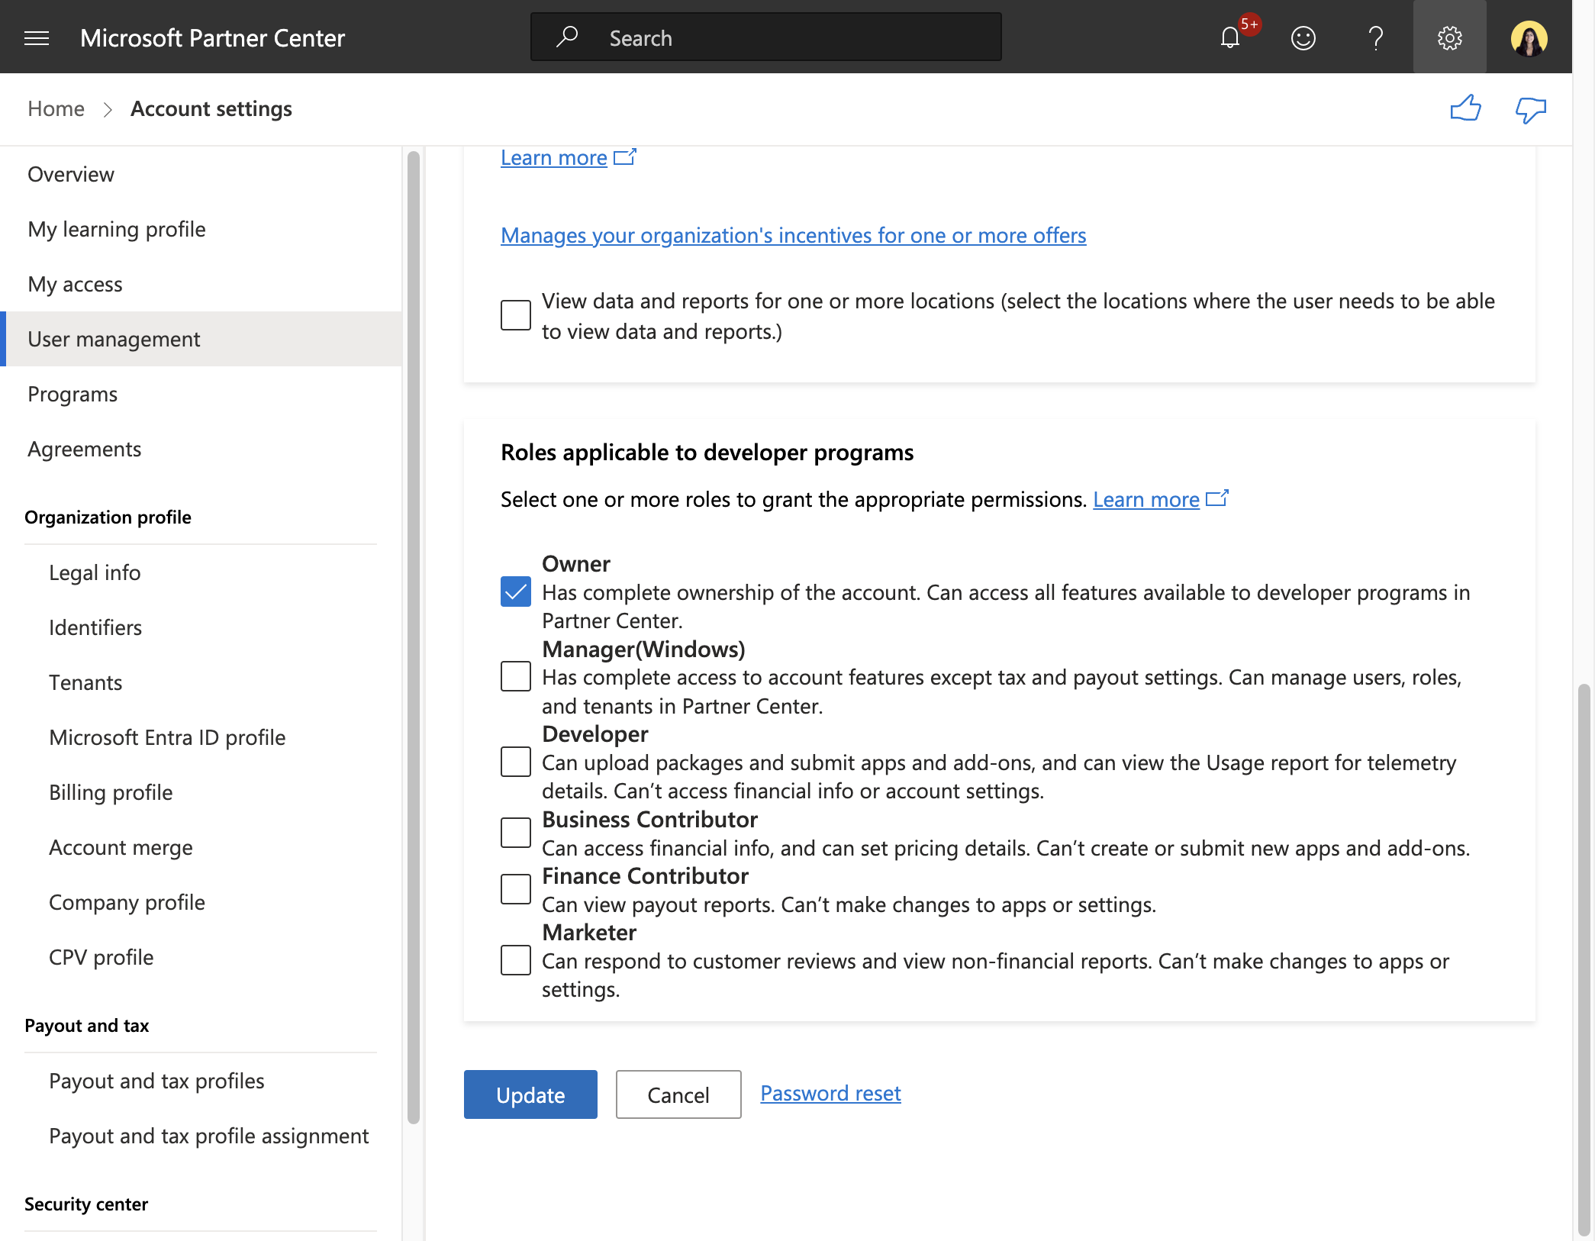Open the user profile avatar
Viewport: 1595px width, 1241px height.
click(1529, 37)
